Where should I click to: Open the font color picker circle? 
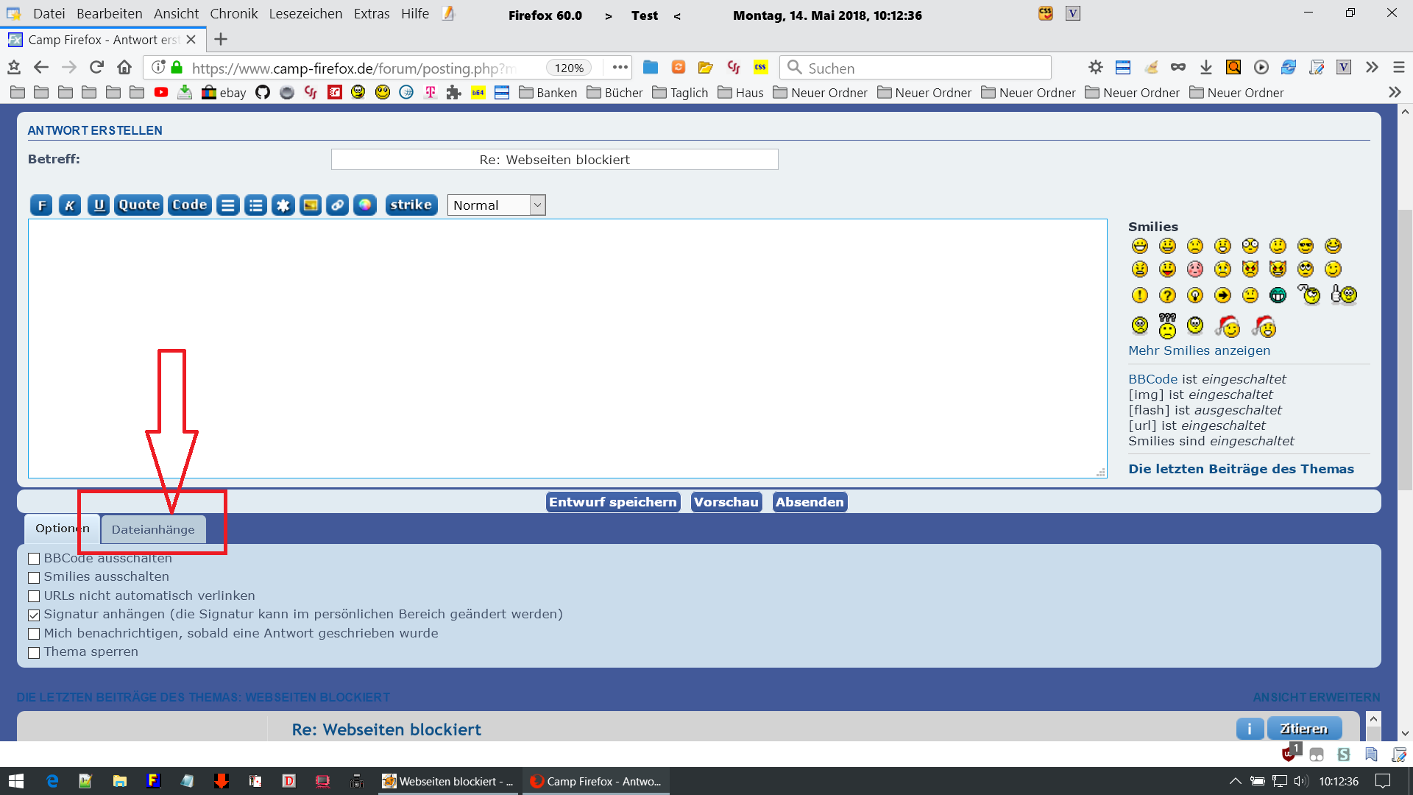[365, 205]
